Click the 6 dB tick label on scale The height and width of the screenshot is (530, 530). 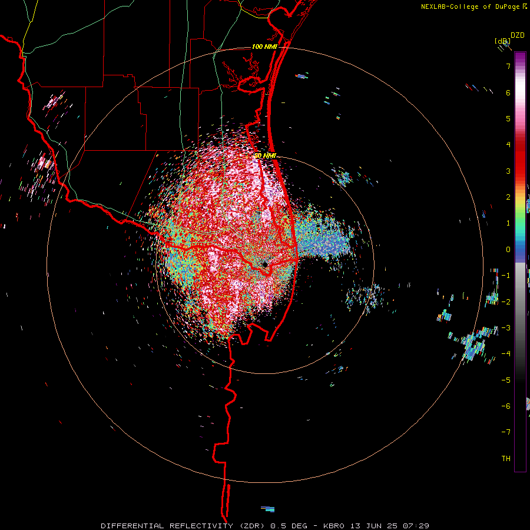point(508,92)
